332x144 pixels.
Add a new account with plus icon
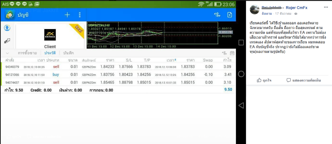coord(67,15)
